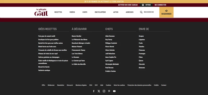
Task: Open Claire Heitzler chef page
Action: click(110, 50)
